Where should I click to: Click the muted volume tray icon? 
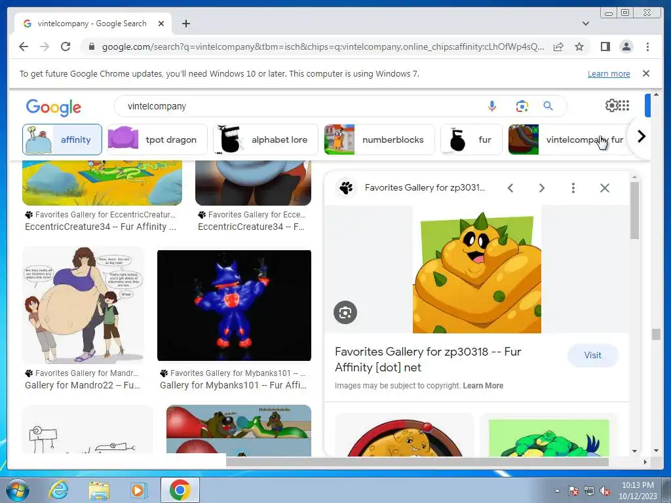tap(605, 491)
